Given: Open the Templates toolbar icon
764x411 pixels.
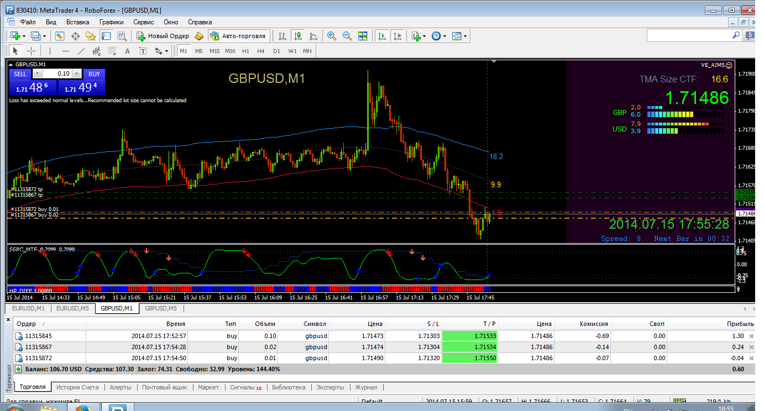Looking at the screenshot, I should (456, 36).
